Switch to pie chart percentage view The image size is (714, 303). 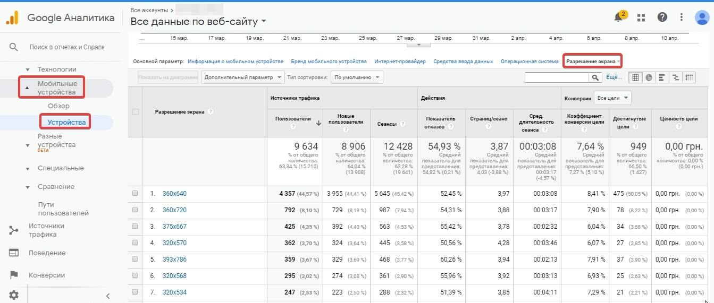pos(649,77)
